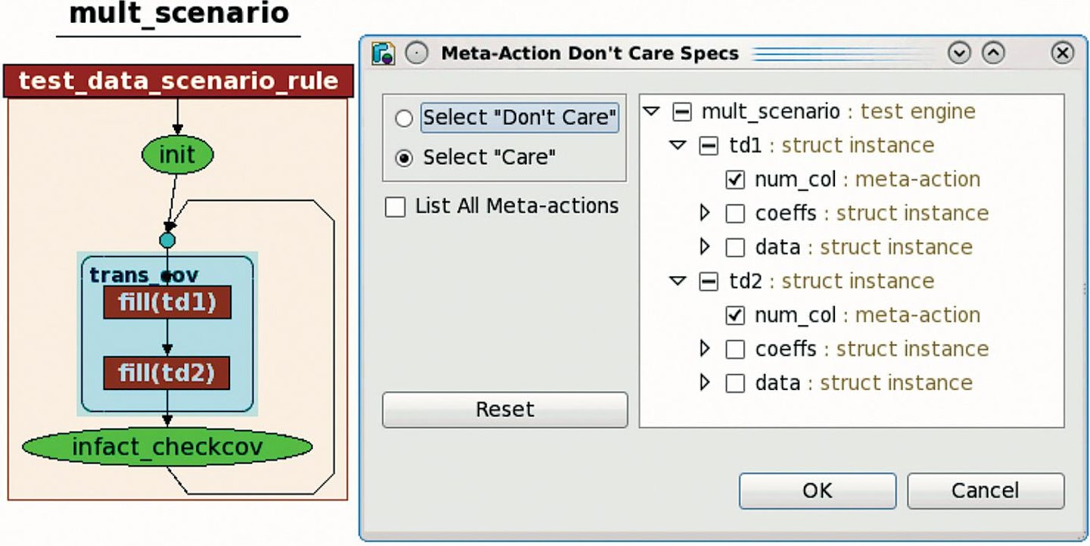The image size is (1090, 546).
Task: Choose the Select "Don't Care" radio option
Action: point(404,118)
